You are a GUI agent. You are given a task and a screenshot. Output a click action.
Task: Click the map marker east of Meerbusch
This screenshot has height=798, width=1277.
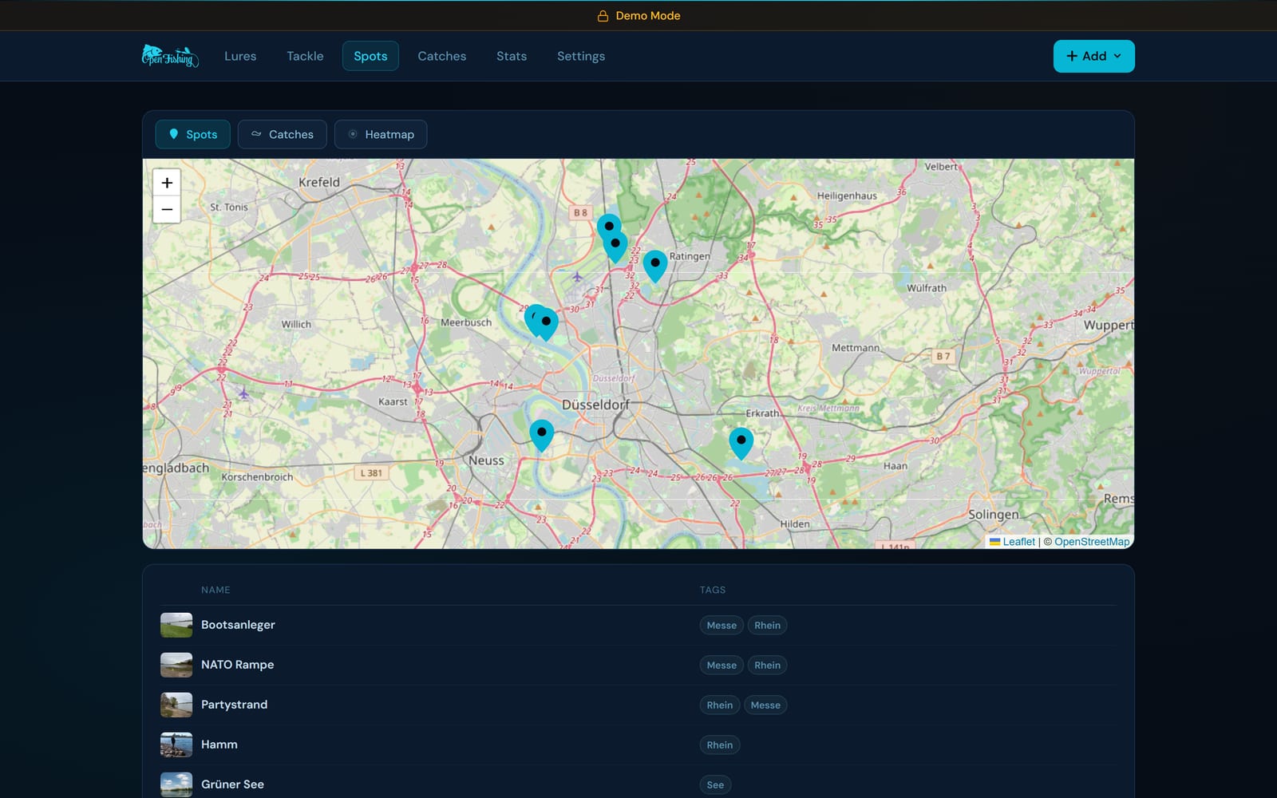coord(546,324)
